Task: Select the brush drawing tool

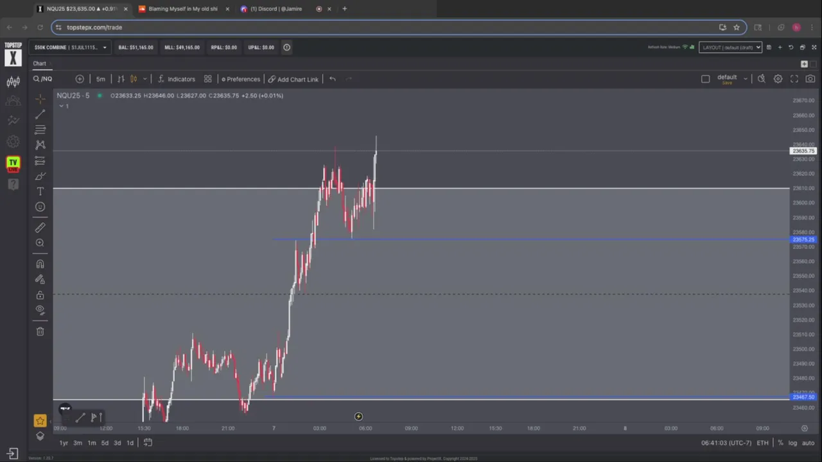Action: click(x=40, y=176)
